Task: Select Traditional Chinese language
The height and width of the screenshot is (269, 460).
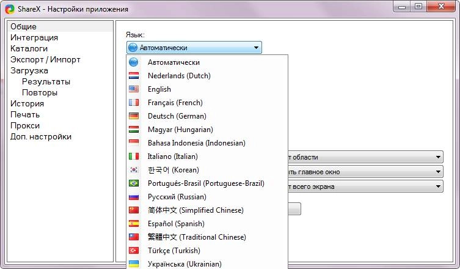Action: point(207,237)
